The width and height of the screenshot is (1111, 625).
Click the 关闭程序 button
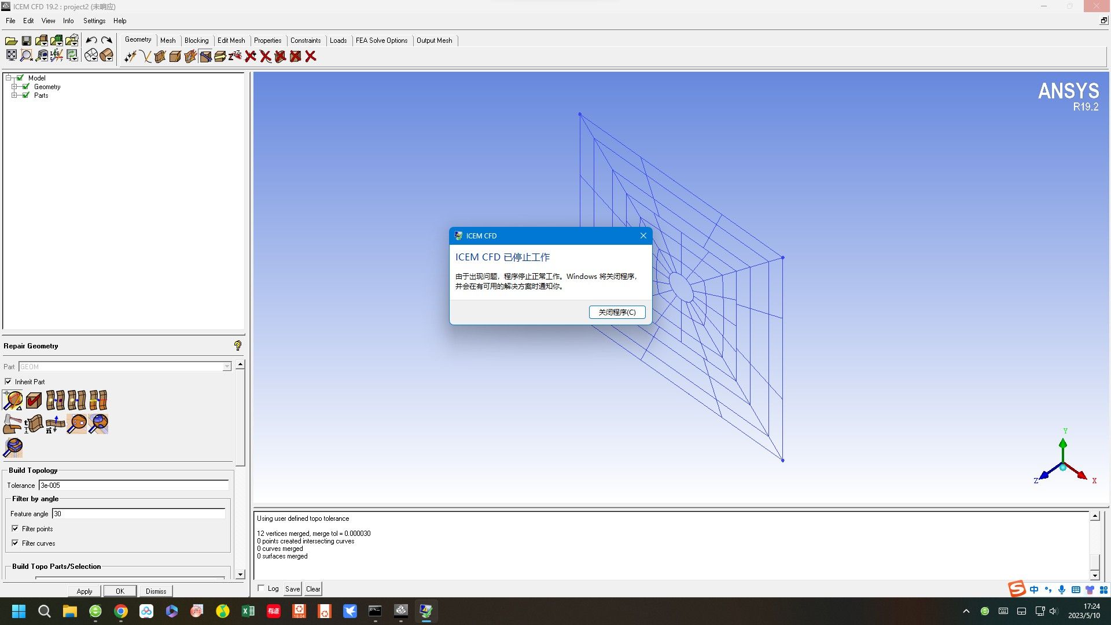[x=617, y=312]
